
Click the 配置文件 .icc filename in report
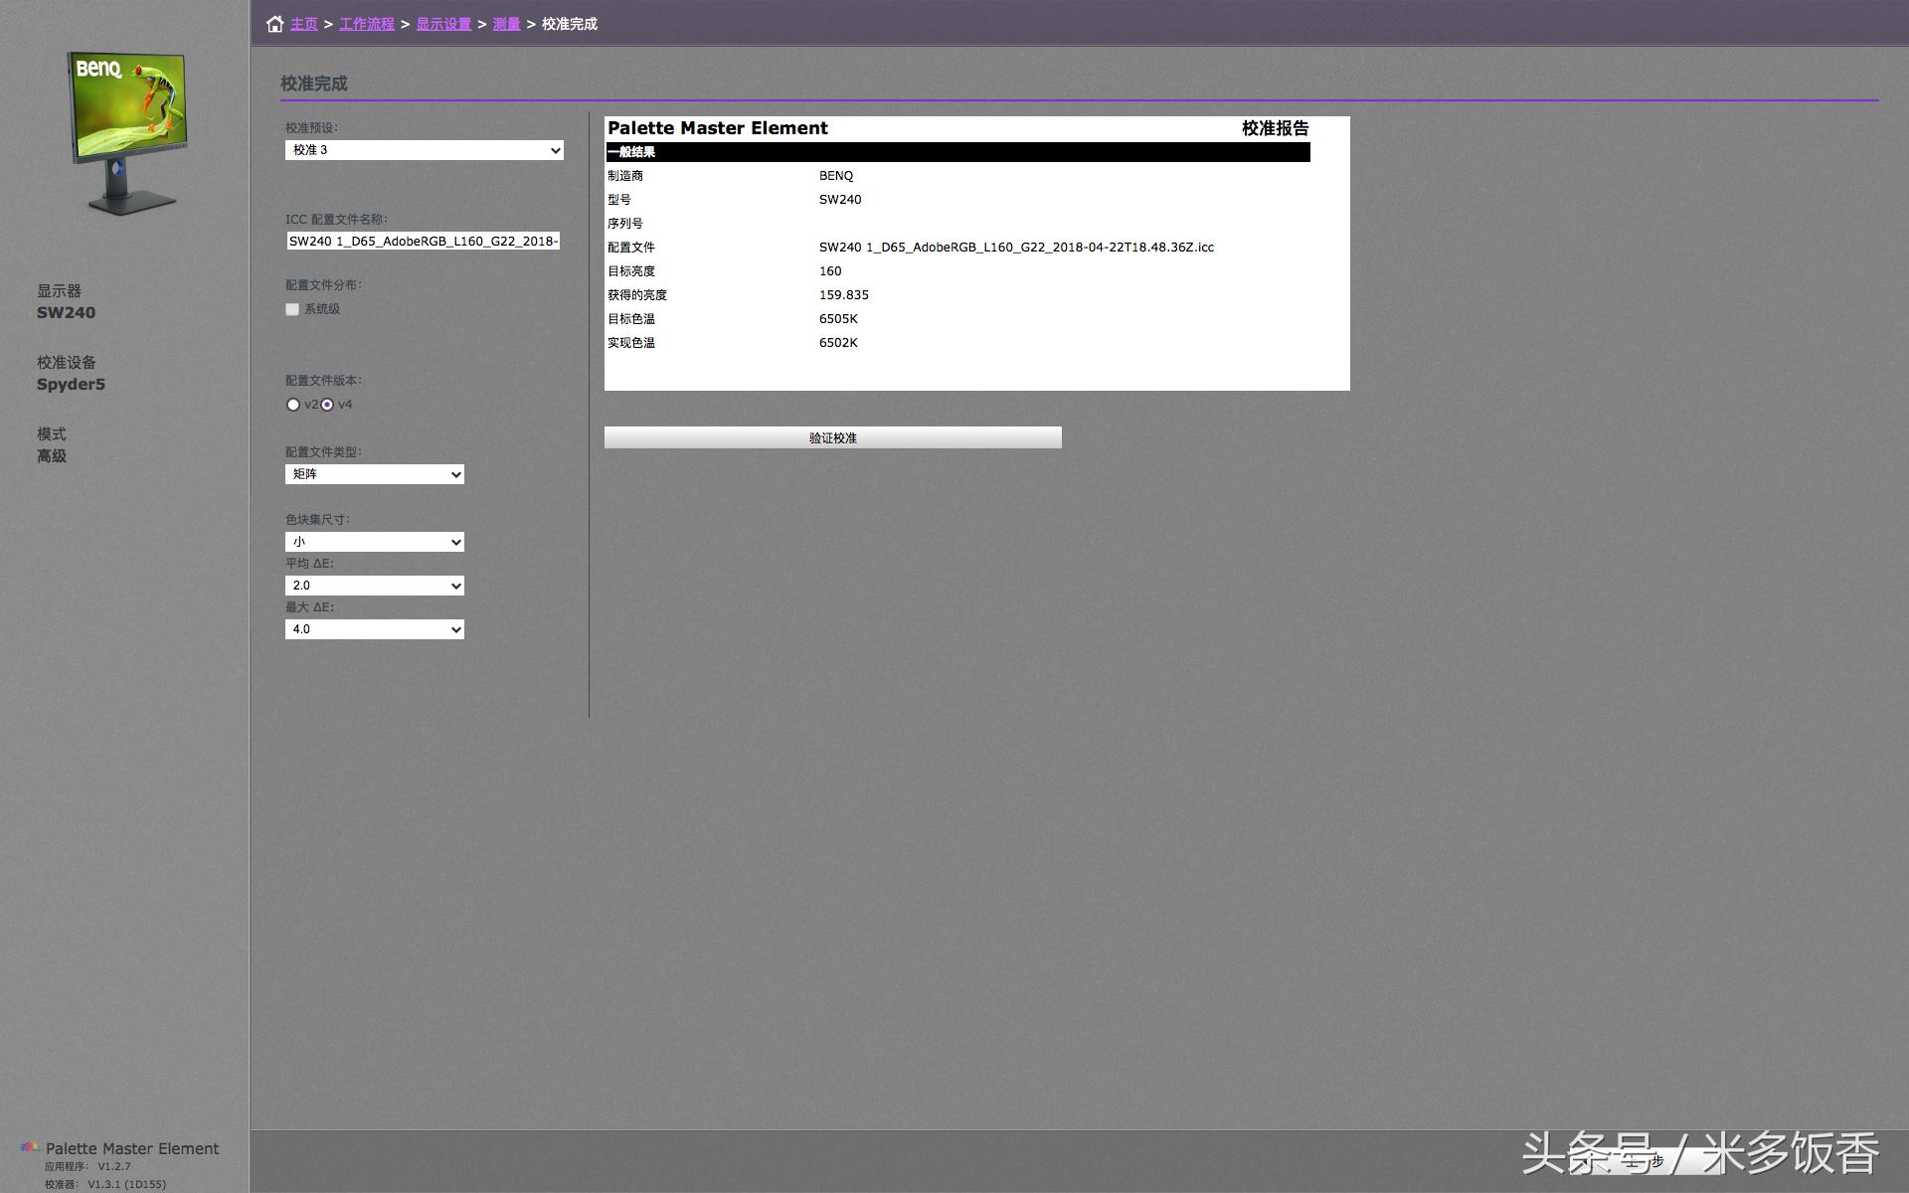1016,248
